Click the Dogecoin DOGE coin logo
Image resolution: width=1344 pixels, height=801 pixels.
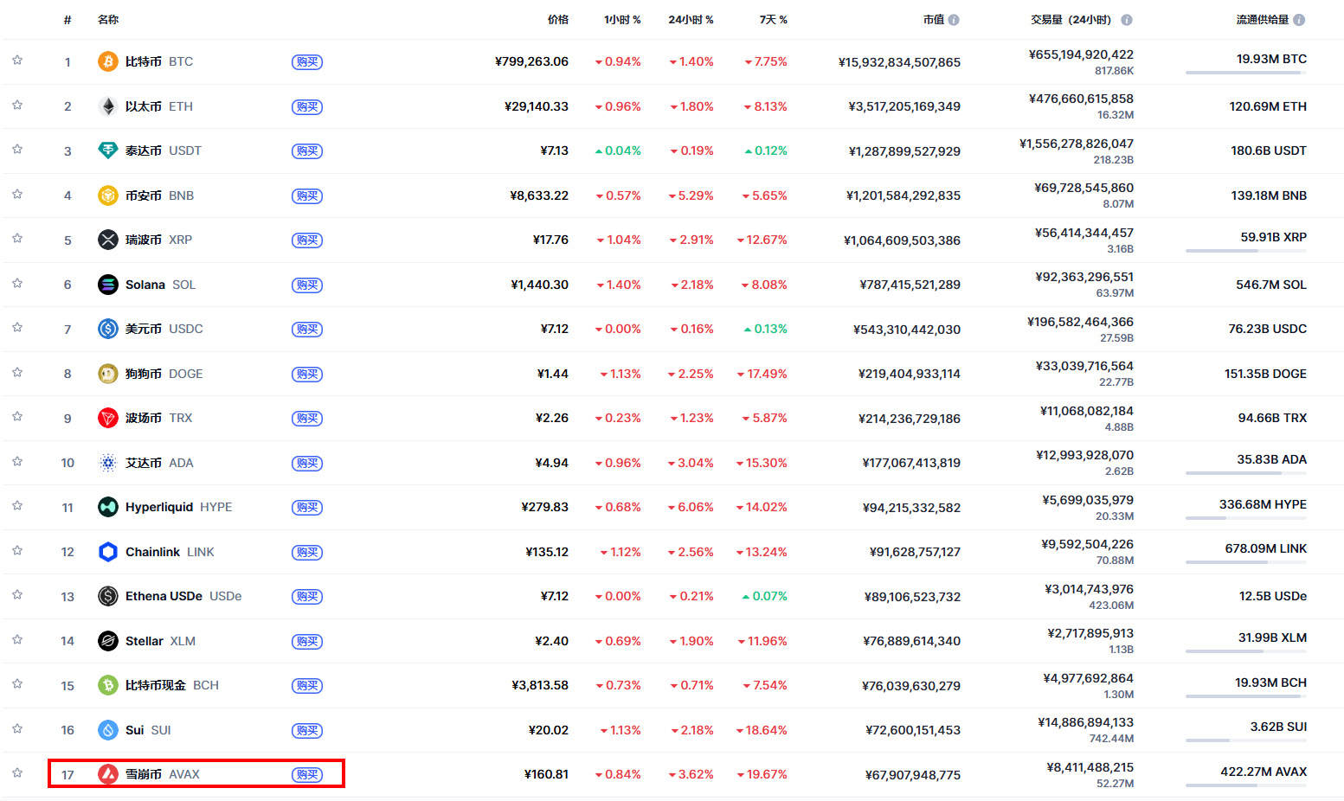point(107,374)
